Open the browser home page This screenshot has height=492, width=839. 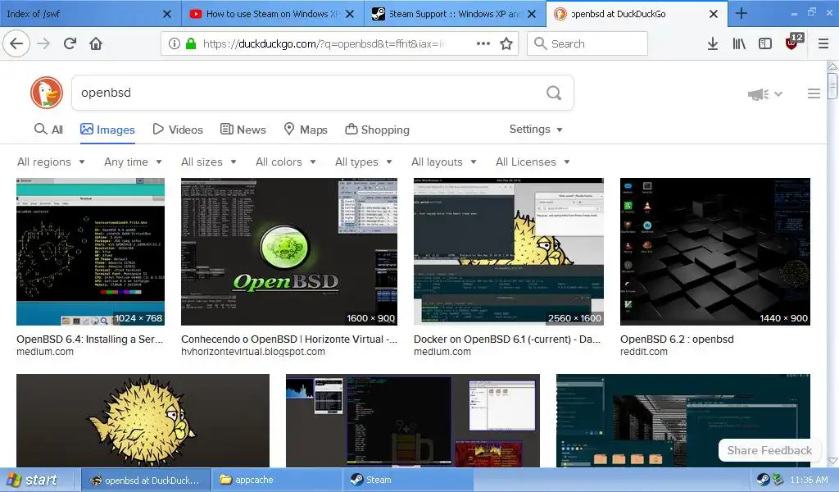(96, 43)
